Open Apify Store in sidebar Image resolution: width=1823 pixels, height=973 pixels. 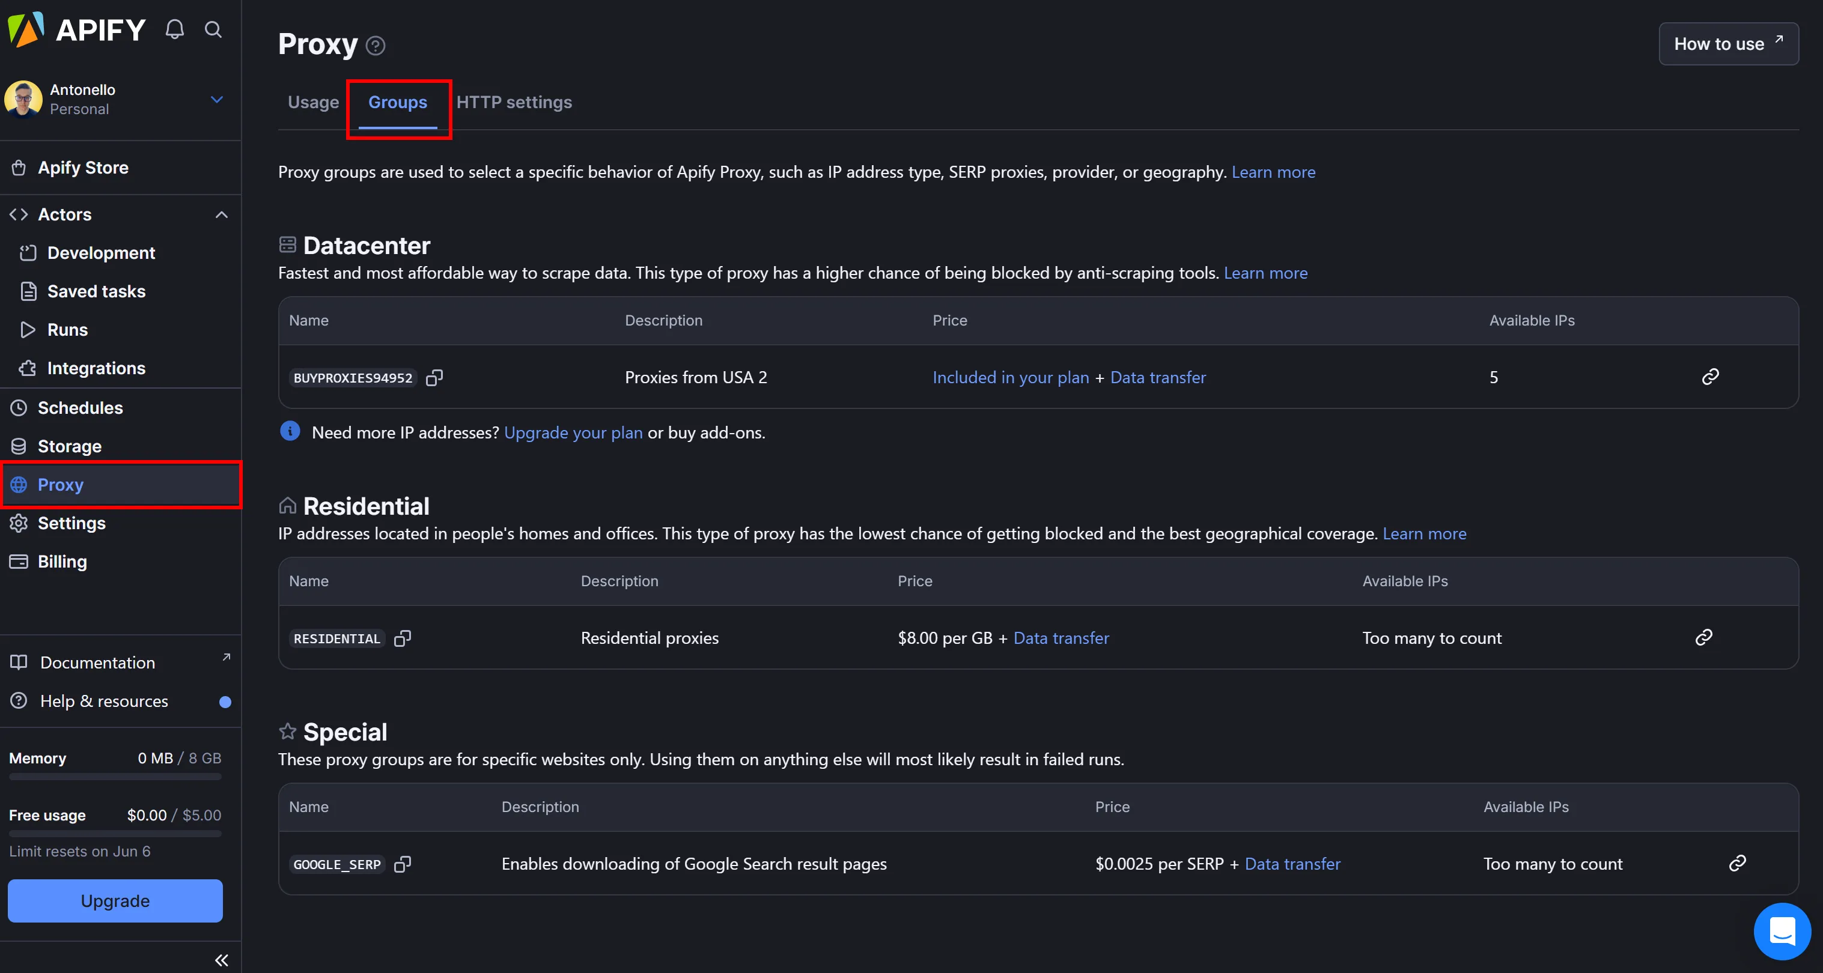click(x=120, y=168)
